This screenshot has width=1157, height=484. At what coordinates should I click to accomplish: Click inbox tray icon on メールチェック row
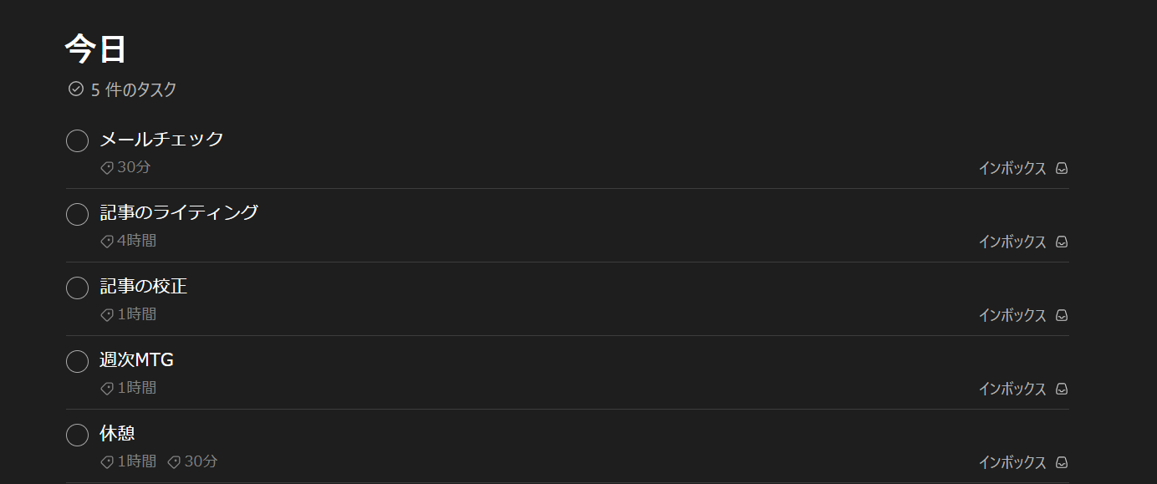tap(1062, 168)
